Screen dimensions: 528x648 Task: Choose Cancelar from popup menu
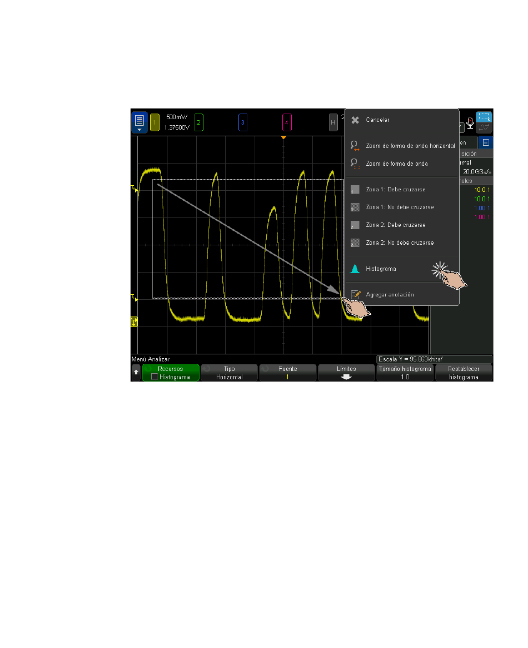click(x=402, y=120)
